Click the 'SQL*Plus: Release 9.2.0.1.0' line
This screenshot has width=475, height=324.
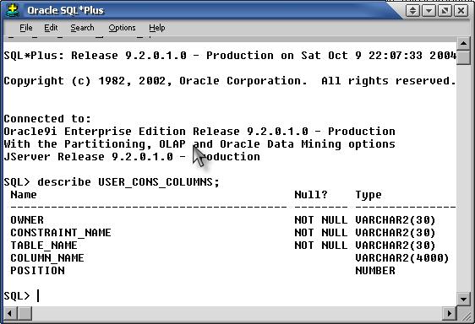230,56
